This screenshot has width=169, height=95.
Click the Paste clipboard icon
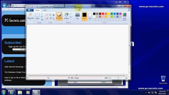31,15
